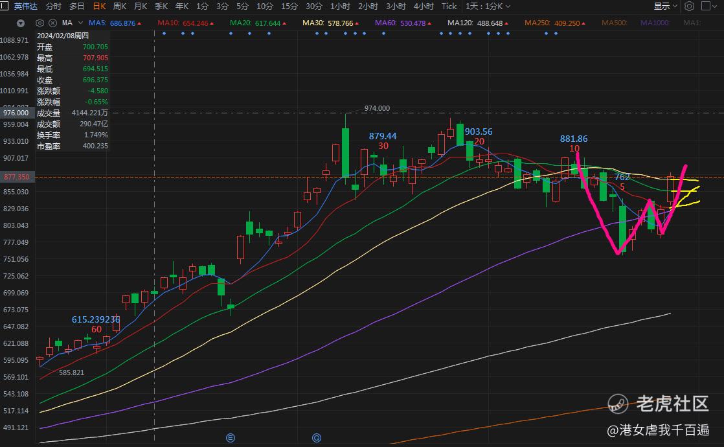Switch to 分时 intraday view

click(54, 6)
